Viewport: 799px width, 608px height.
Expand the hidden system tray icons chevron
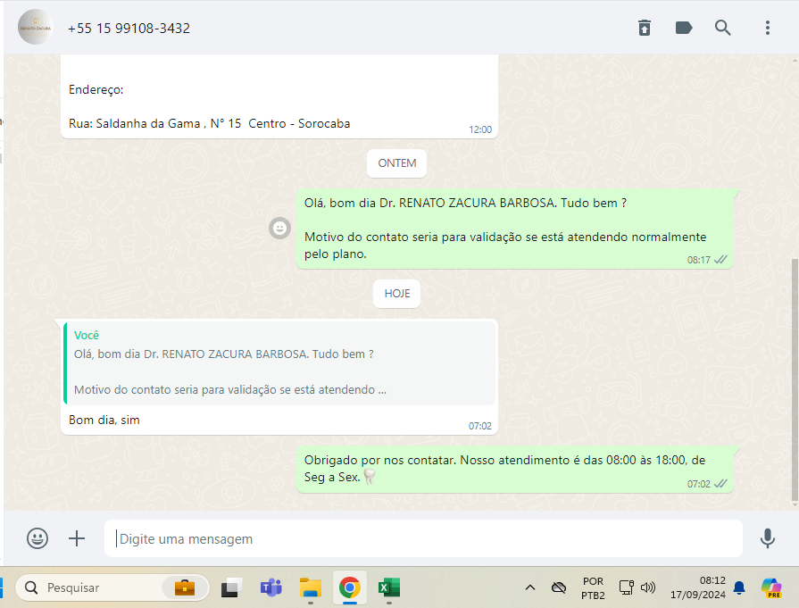529,587
